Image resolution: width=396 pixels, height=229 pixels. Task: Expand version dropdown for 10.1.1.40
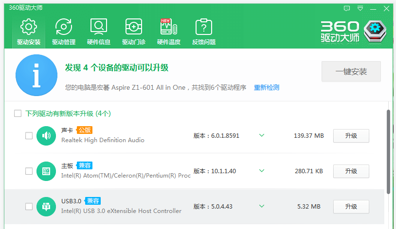pyautogui.click(x=262, y=171)
